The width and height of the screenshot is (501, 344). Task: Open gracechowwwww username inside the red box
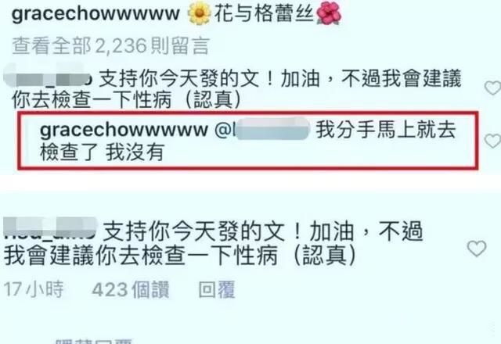click(124, 131)
